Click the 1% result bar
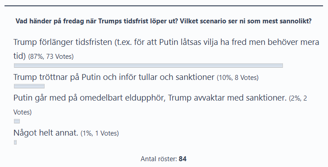The width and height of the screenshot is (328, 167). pos(15,142)
